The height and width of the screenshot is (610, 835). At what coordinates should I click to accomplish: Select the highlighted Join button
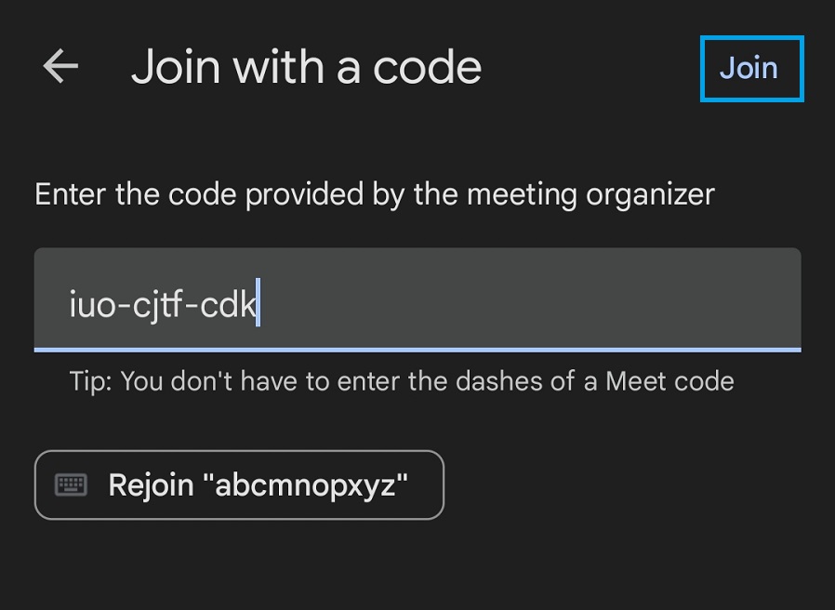[x=750, y=68]
